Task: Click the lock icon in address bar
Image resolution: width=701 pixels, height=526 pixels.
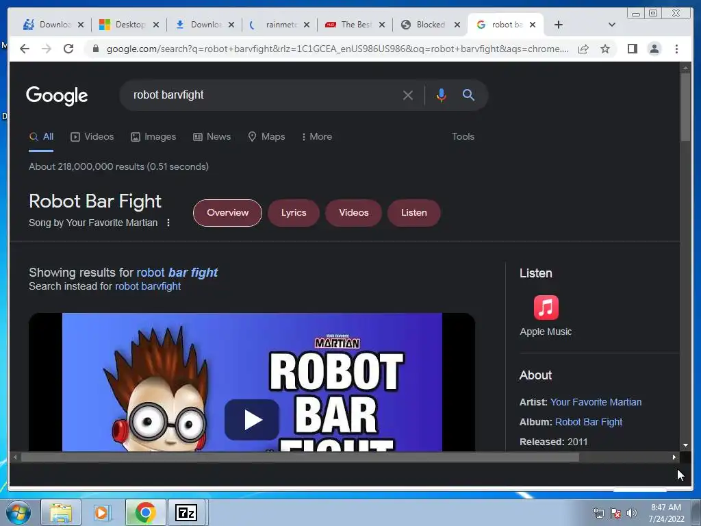Action: (95, 49)
